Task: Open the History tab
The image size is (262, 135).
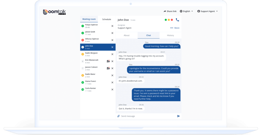Action: [170, 35]
